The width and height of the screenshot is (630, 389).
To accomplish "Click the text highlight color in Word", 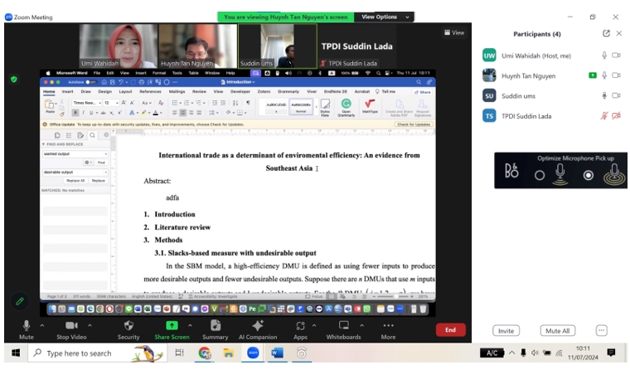I will click(x=144, y=113).
